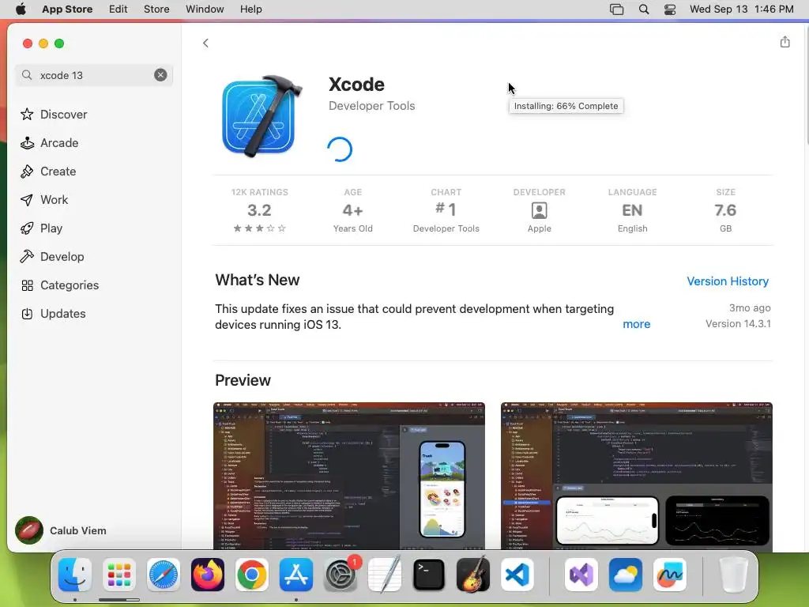
Task: Click the Arcade joystick icon
Action: point(27,143)
